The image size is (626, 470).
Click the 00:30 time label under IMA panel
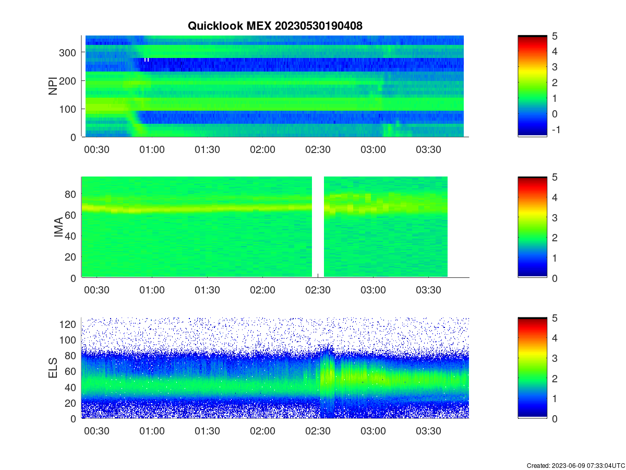pos(97,290)
